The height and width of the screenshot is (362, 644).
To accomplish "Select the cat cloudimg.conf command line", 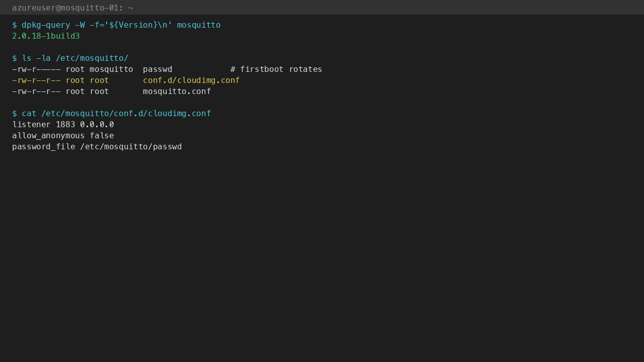I will [111, 114].
